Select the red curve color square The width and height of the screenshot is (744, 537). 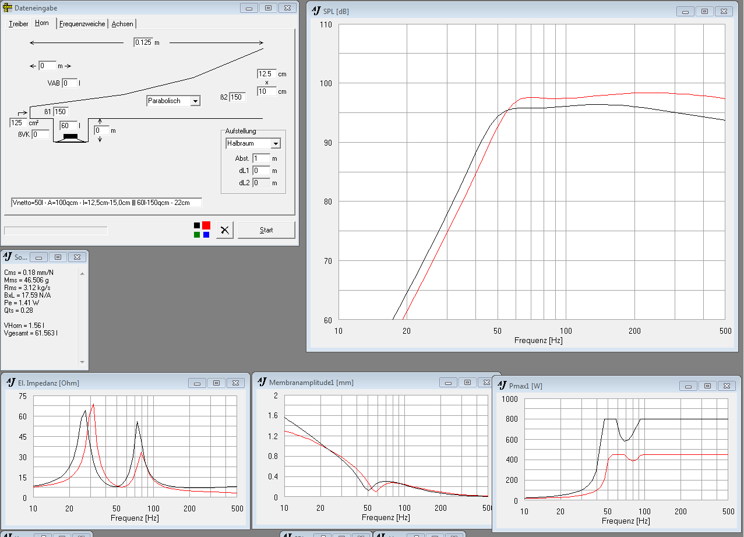(206, 225)
